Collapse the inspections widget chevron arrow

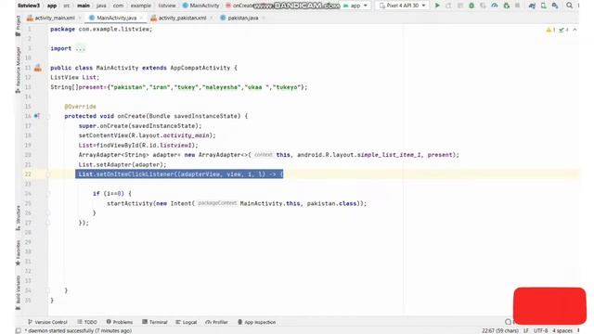coord(575,30)
